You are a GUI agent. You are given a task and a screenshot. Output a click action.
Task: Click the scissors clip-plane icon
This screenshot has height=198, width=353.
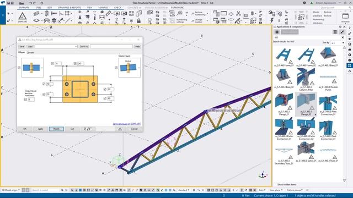238,13
